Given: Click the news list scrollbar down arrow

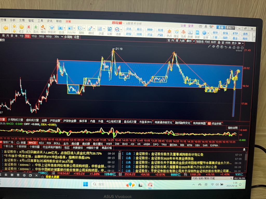Looking at the screenshot, I should [119, 170].
